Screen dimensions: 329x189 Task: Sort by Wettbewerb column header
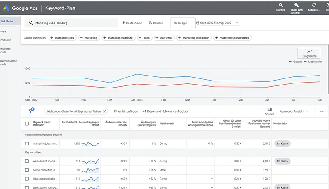coord(167,124)
